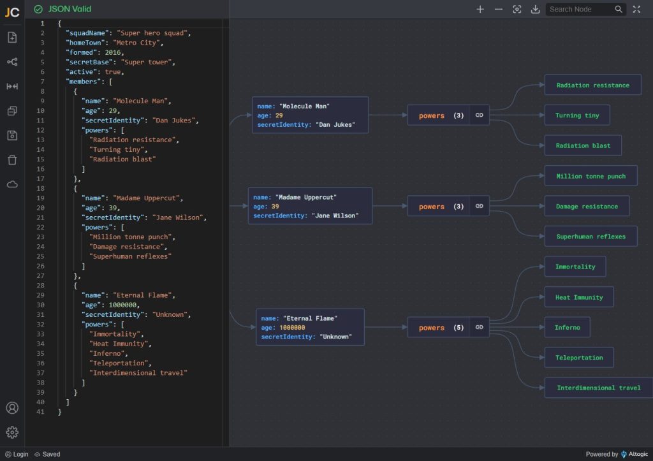Click the cloud icon in sidebar
The height and width of the screenshot is (461, 653).
coord(12,184)
